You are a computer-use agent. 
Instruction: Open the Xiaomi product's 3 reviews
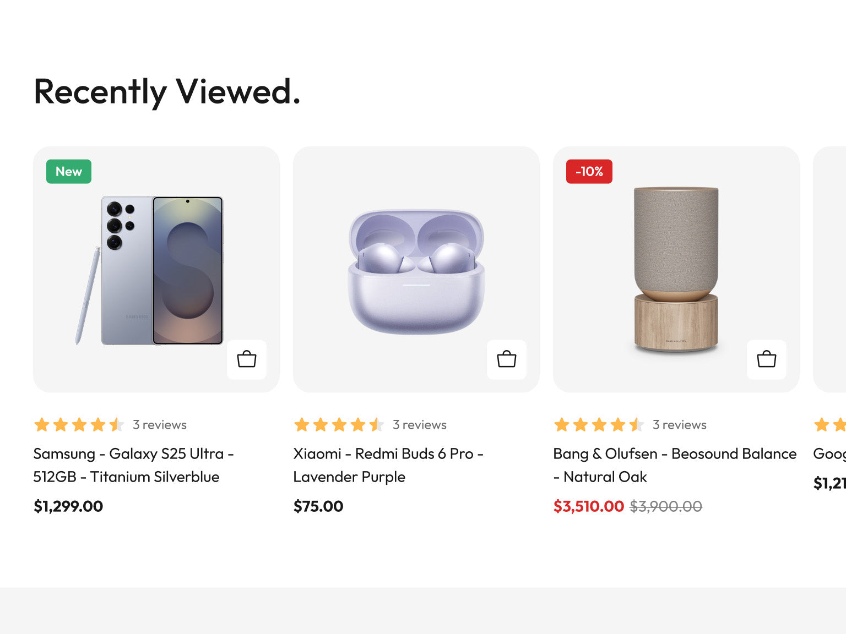coord(420,425)
